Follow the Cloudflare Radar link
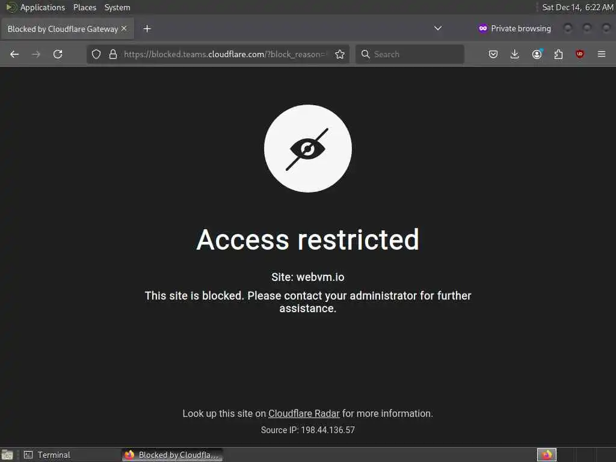This screenshot has height=462, width=616. (304, 414)
